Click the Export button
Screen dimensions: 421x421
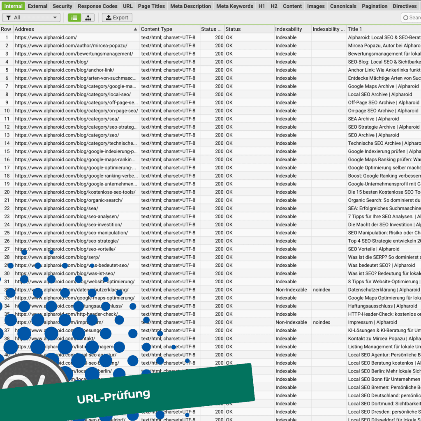click(x=117, y=18)
